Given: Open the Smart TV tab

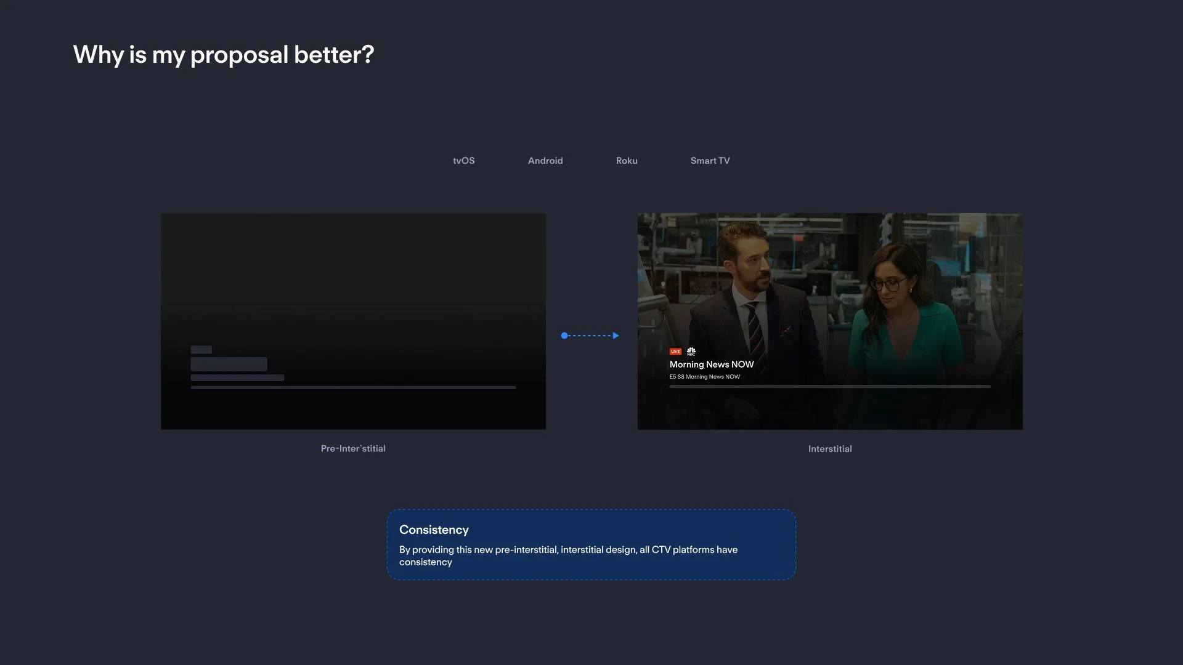Looking at the screenshot, I should (x=710, y=161).
